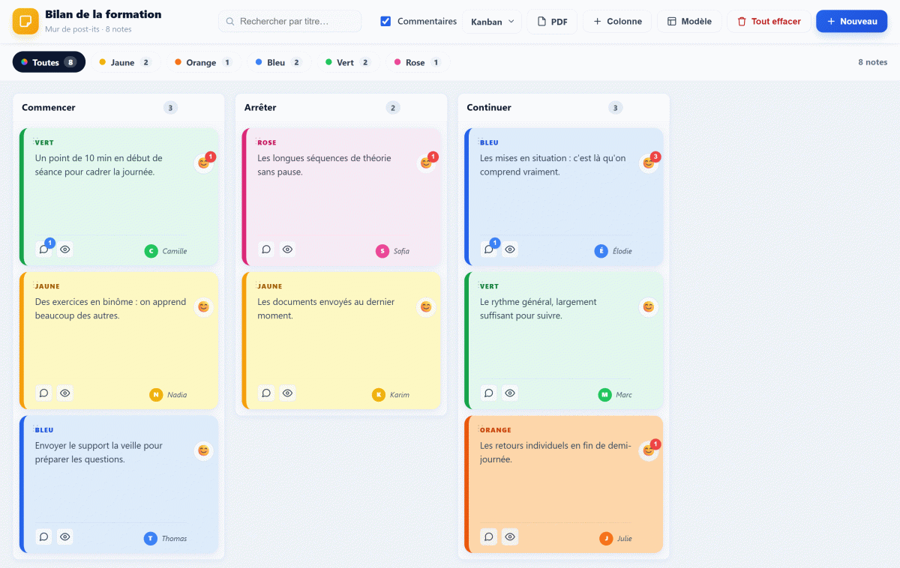React with emoji on Élodie's note
Image resolution: width=900 pixels, height=568 pixels.
(649, 163)
